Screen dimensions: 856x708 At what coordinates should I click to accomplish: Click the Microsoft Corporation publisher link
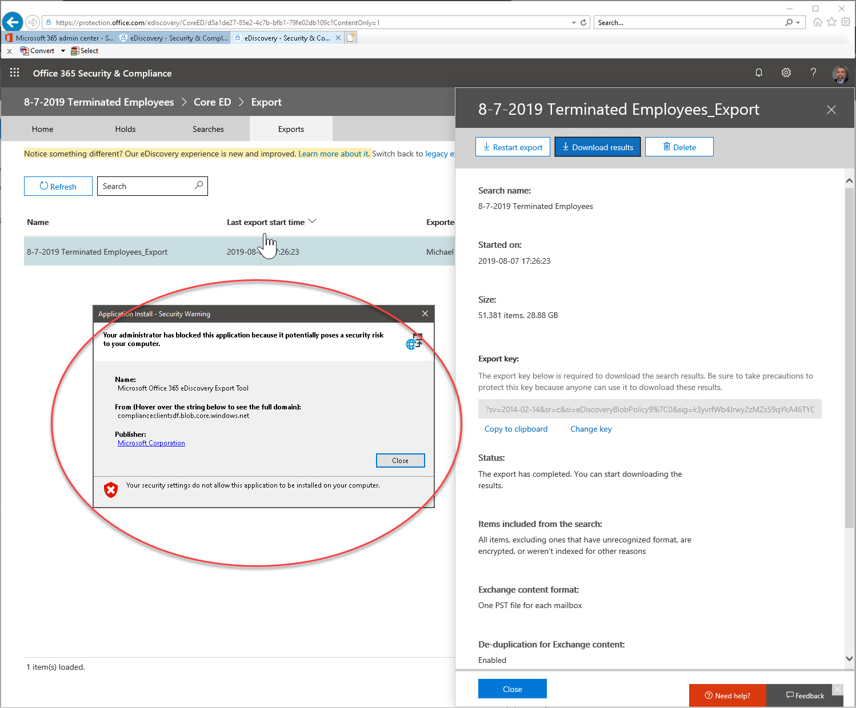(151, 443)
